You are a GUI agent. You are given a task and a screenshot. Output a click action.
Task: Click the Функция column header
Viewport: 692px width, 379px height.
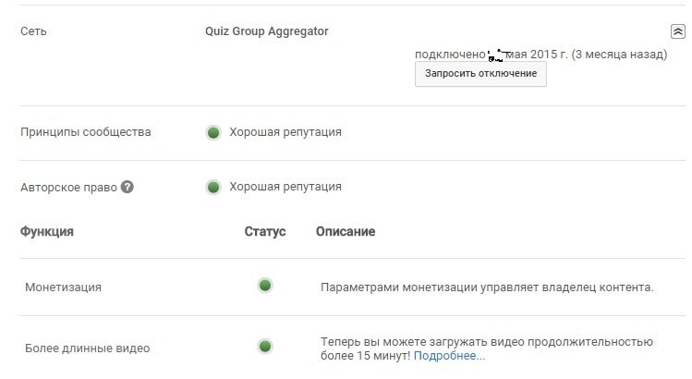pos(46,231)
